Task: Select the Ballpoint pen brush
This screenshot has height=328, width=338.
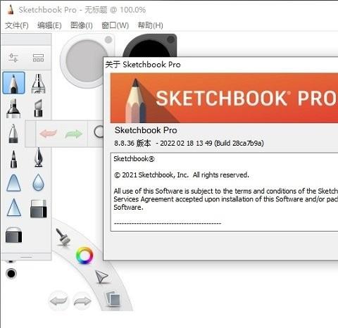Action: coord(13,134)
